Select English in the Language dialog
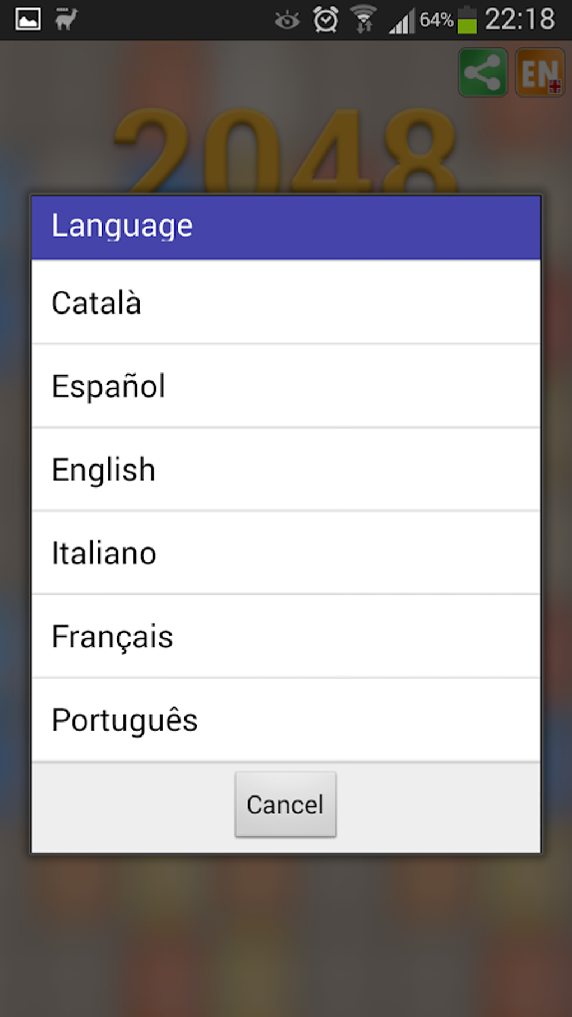The width and height of the screenshot is (572, 1017). pos(285,470)
